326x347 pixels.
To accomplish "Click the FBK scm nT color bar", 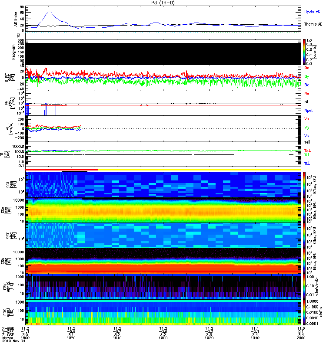I will point(304,312).
